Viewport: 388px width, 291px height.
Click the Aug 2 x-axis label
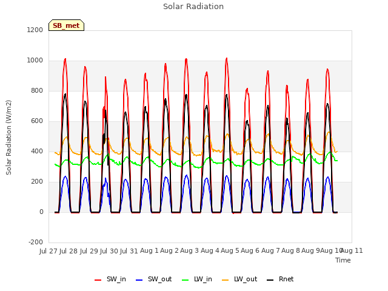click(x=169, y=251)
